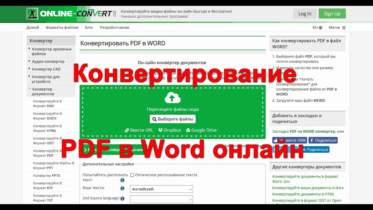Open Конвертируйте В Формат DOCX
Screen dimensions: 373x210
tap(47, 116)
